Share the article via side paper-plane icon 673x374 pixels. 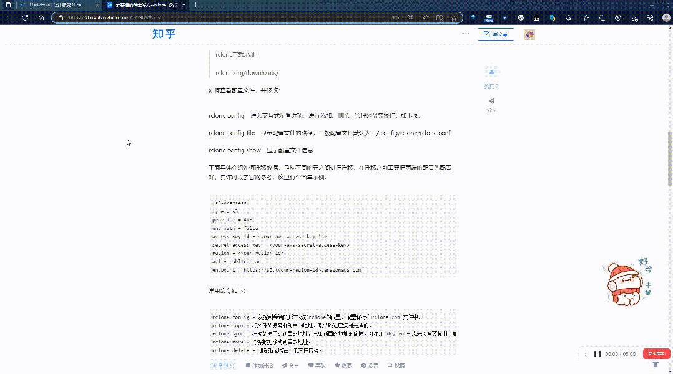pos(491,101)
